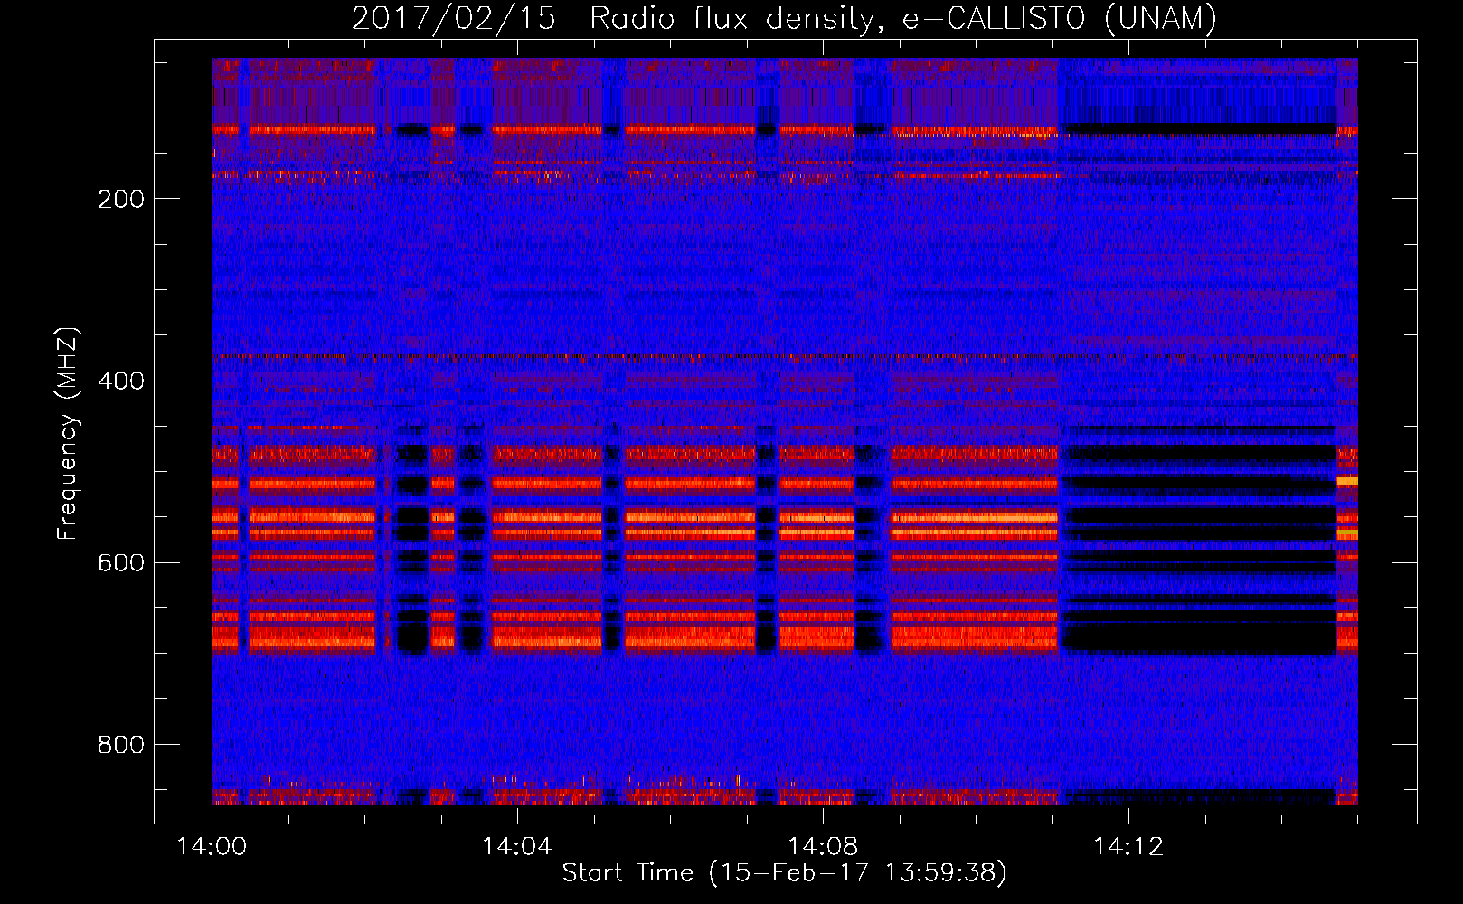1463x904 pixels.
Task: Click the 14:04 time tick label
Action: tap(517, 846)
